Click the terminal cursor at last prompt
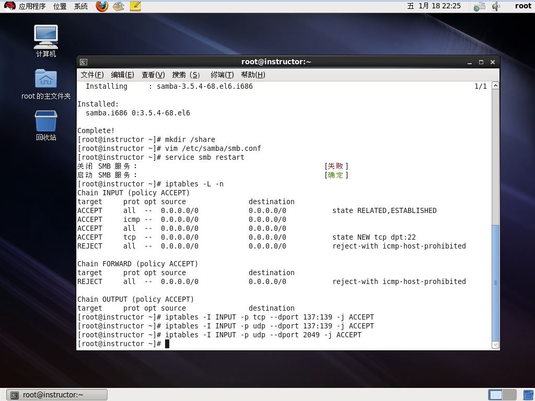 tap(167, 344)
